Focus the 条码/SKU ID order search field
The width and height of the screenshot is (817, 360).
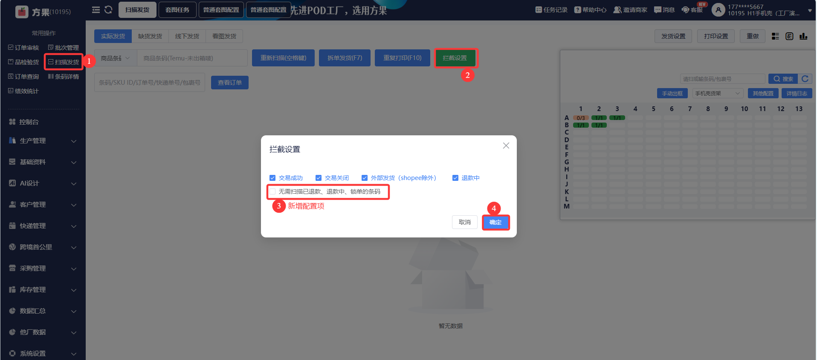(x=150, y=83)
